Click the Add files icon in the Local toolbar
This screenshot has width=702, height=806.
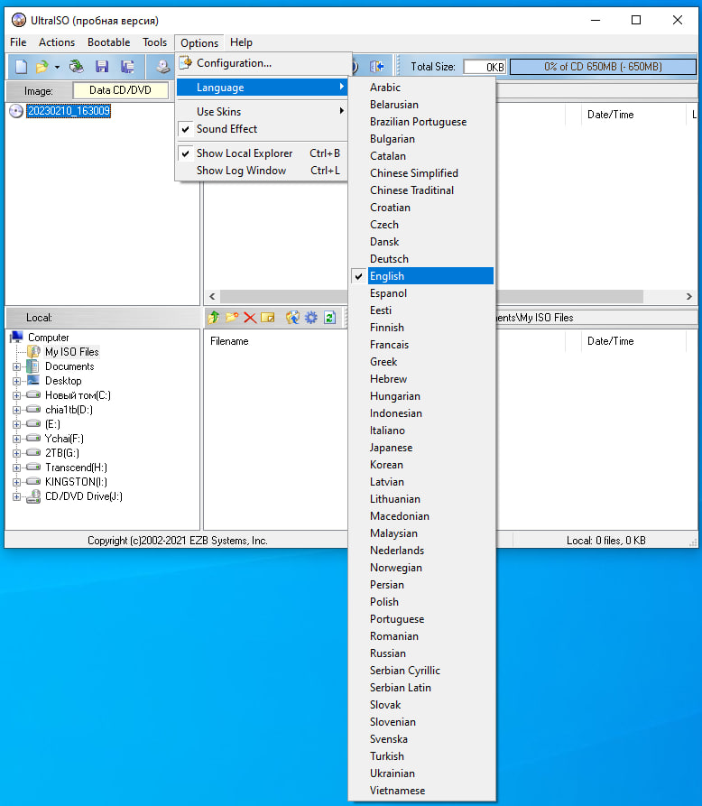[293, 318]
